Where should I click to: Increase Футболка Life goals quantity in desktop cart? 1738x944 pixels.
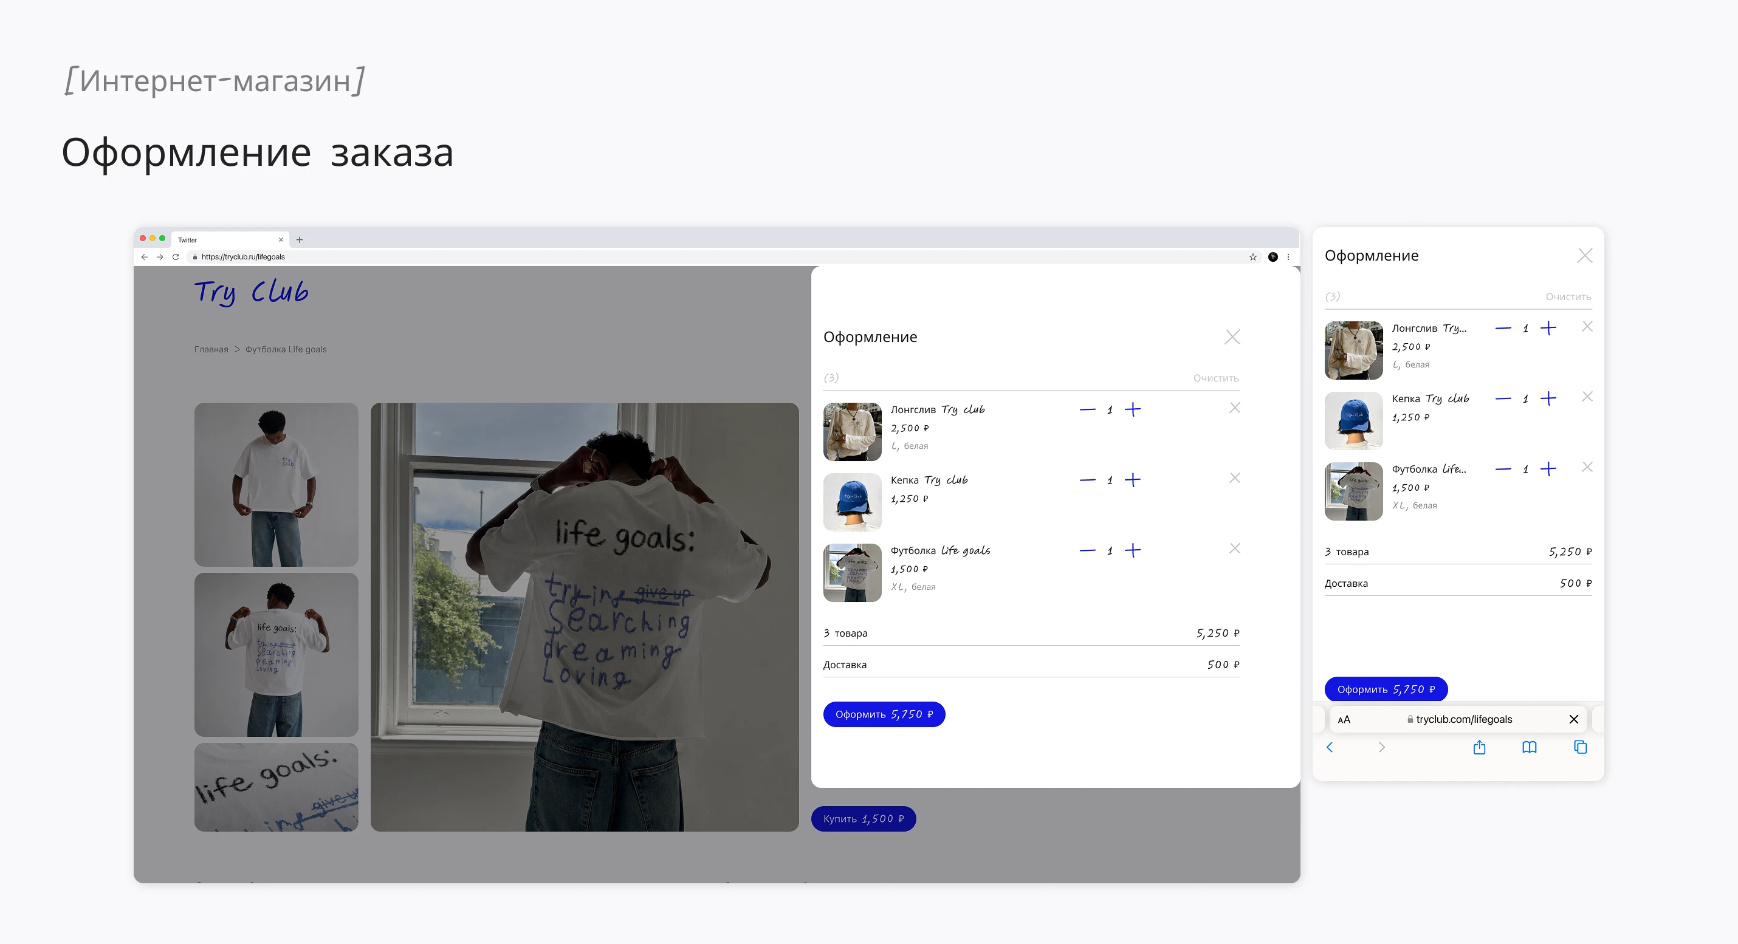(1132, 550)
